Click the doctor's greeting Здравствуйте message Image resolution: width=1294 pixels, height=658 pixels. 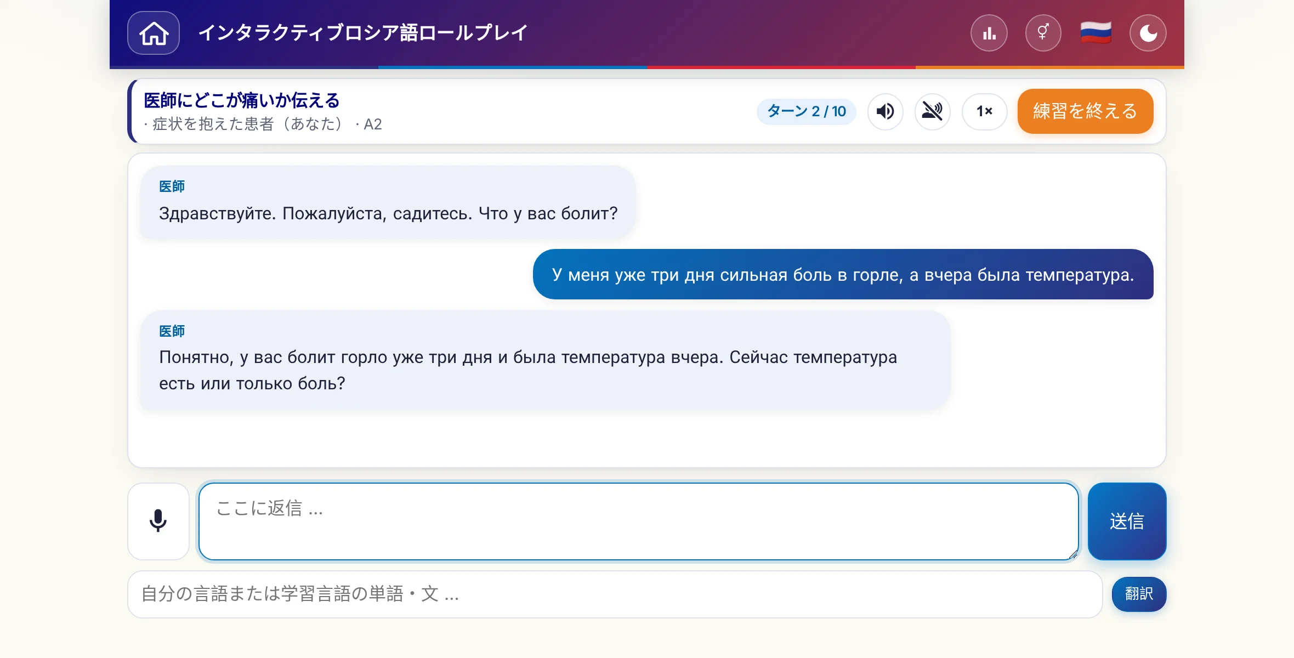click(x=388, y=202)
